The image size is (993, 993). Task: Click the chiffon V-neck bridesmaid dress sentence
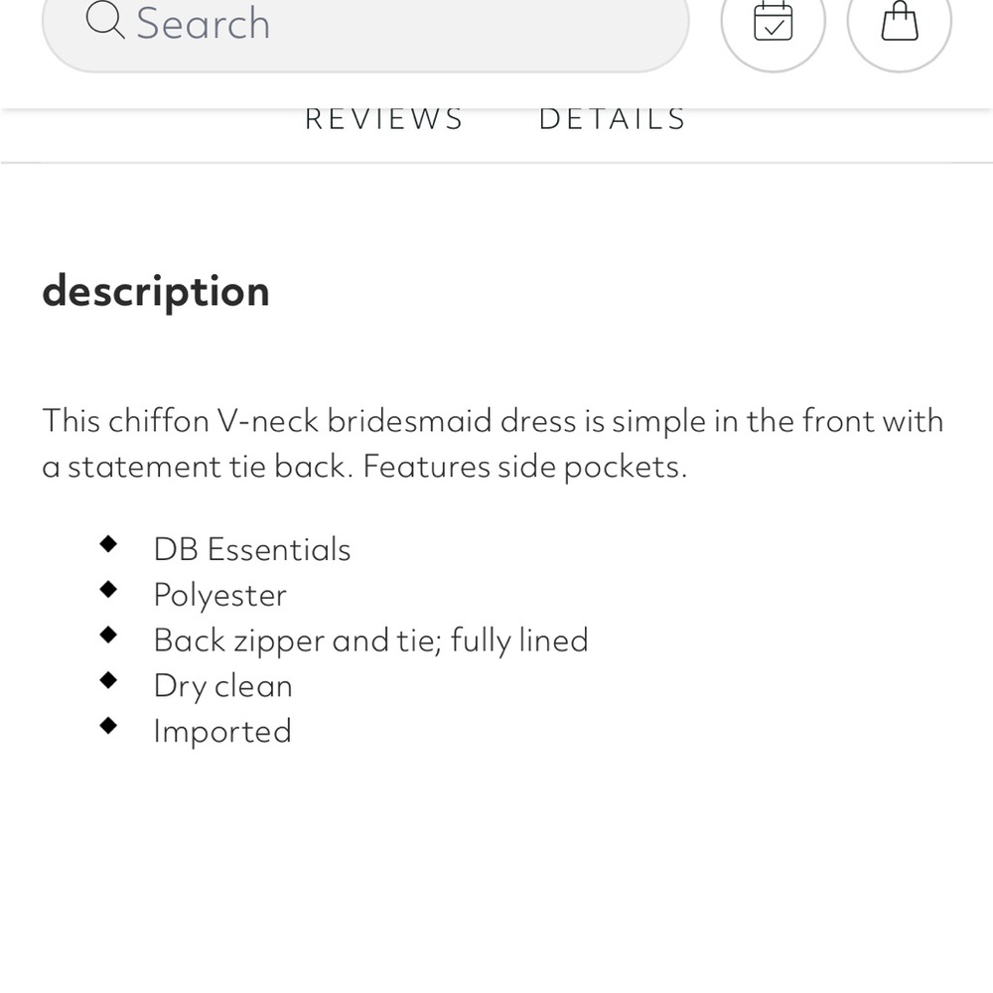click(x=493, y=443)
